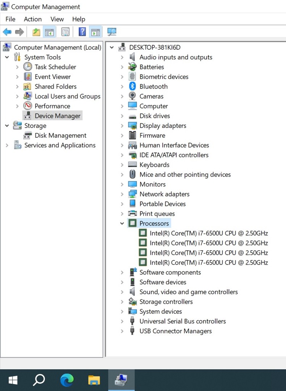Image resolution: width=286 pixels, height=391 pixels.
Task: Toggle Show/Hide Action Pane toolbar icon
Action: point(95,32)
